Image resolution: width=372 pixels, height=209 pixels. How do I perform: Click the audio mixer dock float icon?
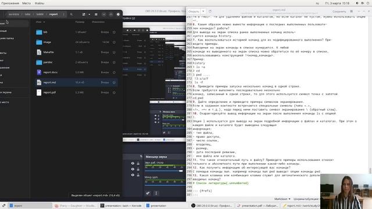pos(141,156)
